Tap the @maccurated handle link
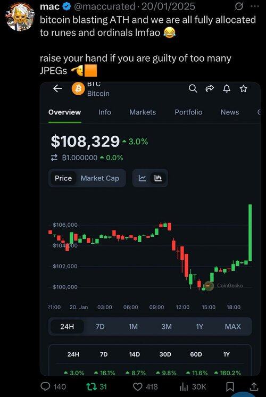This screenshot has height=397, width=266. (x=104, y=6)
